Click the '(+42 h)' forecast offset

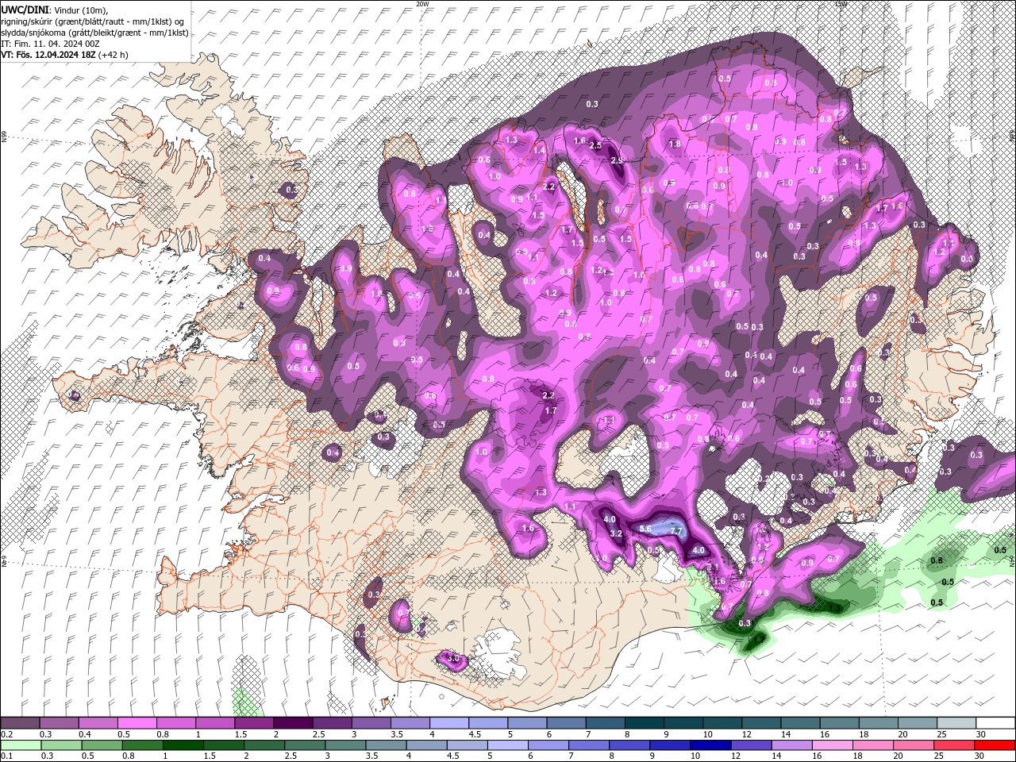[114, 55]
